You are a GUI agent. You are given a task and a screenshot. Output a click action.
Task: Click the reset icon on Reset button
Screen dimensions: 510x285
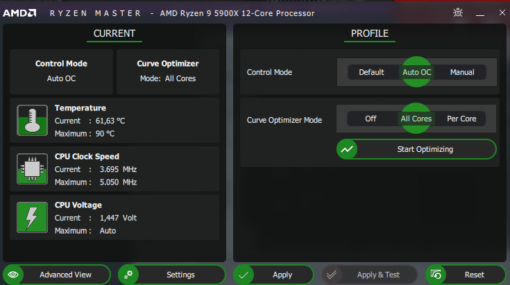click(436, 275)
